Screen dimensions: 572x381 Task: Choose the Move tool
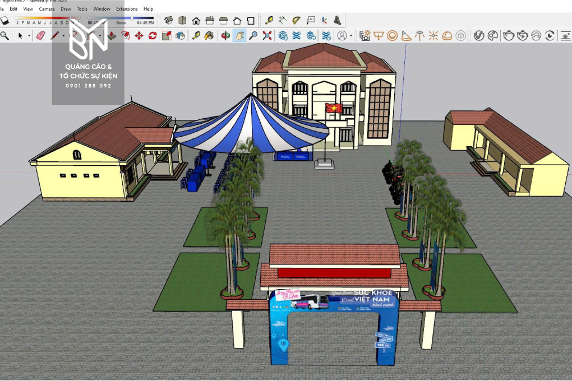[139, 36]
